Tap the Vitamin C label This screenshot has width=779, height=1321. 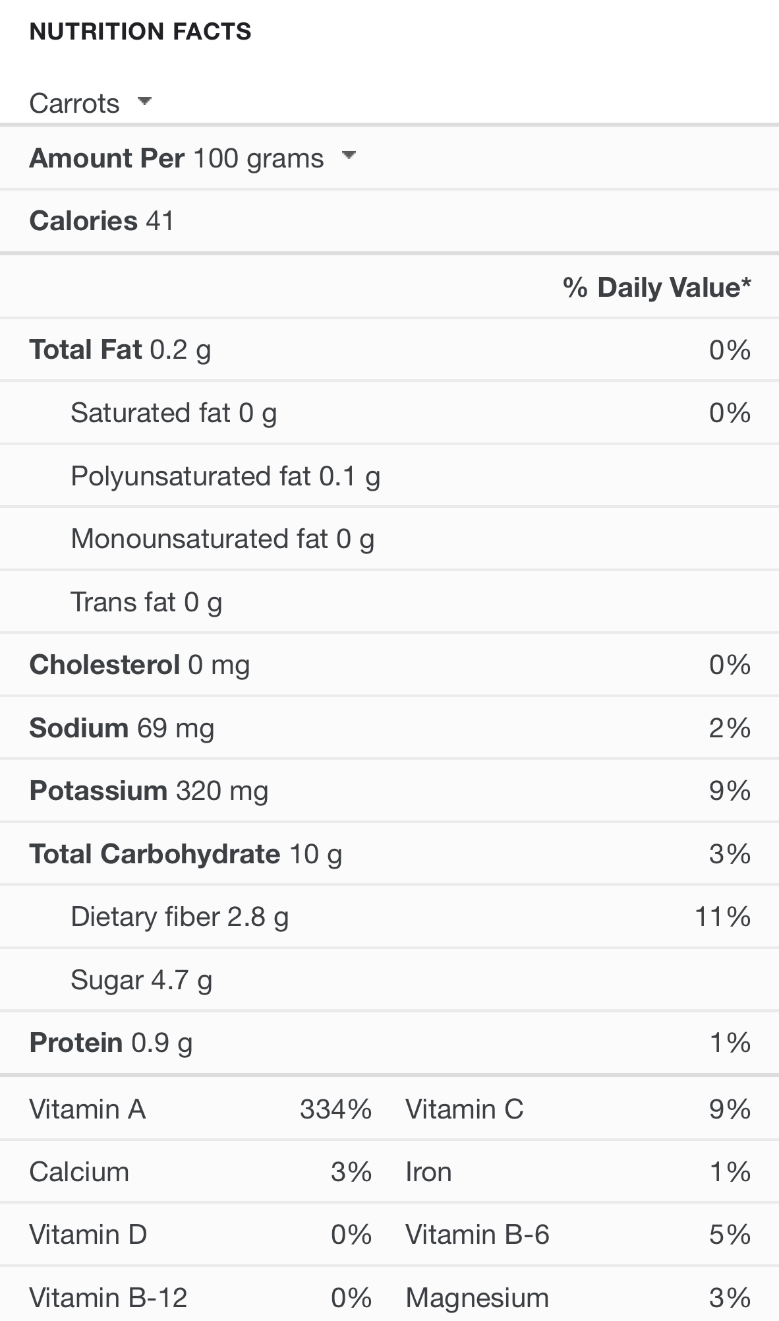tap(464, 1109)
